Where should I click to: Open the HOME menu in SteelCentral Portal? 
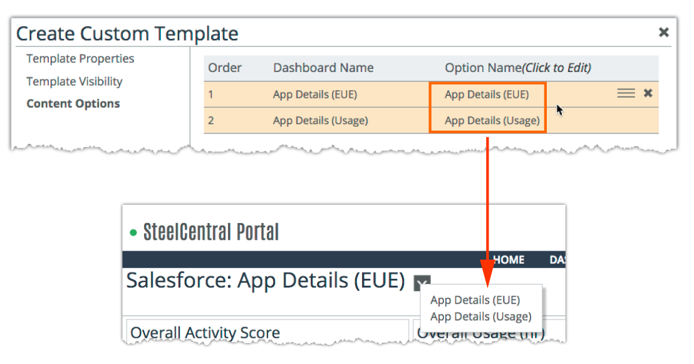509,260
